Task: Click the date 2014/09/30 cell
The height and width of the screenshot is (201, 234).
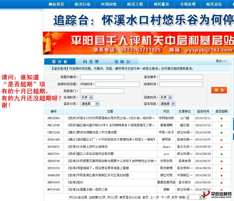Action: click(203, 147)
